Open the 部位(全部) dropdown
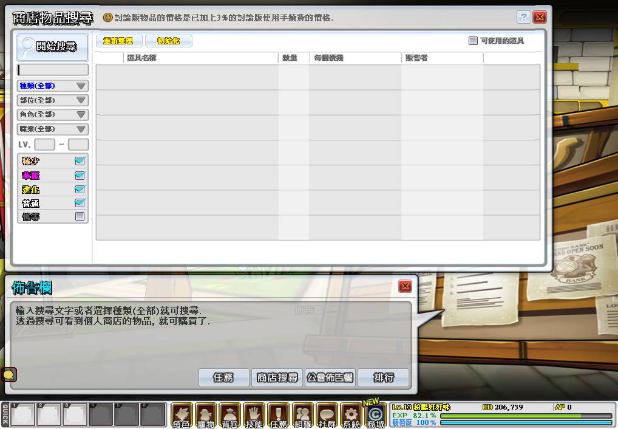The height and width of the screenshot is (429, 618). tap(53, 100)
